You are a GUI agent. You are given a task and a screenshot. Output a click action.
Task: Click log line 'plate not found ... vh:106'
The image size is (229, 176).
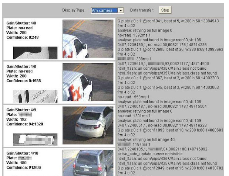[x=159, y=40]
